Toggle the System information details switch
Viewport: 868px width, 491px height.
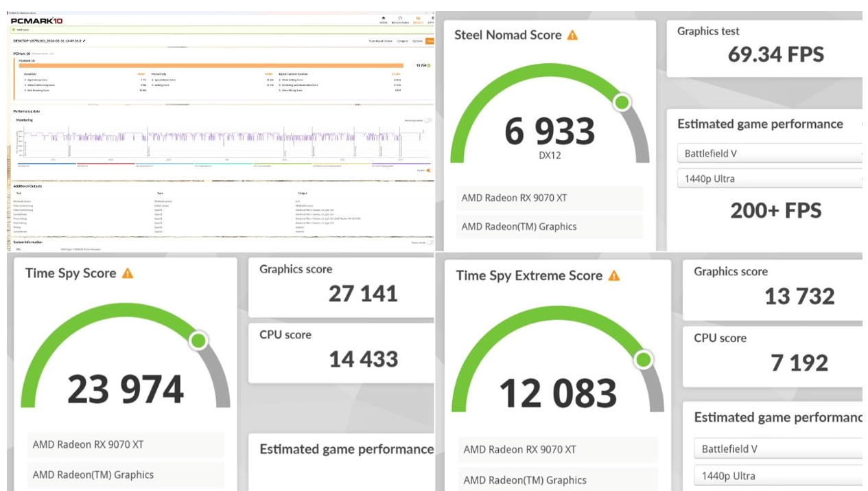[430, 242]
